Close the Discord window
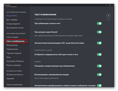The height and width of the screenshot is (91, 118). [x=113, y=5]
